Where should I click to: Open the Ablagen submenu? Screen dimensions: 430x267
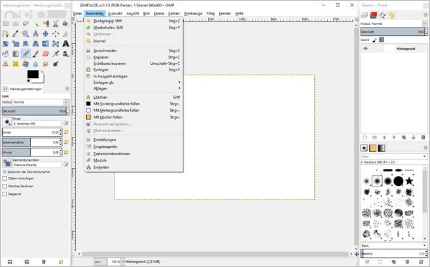click(x=134, y=88)
